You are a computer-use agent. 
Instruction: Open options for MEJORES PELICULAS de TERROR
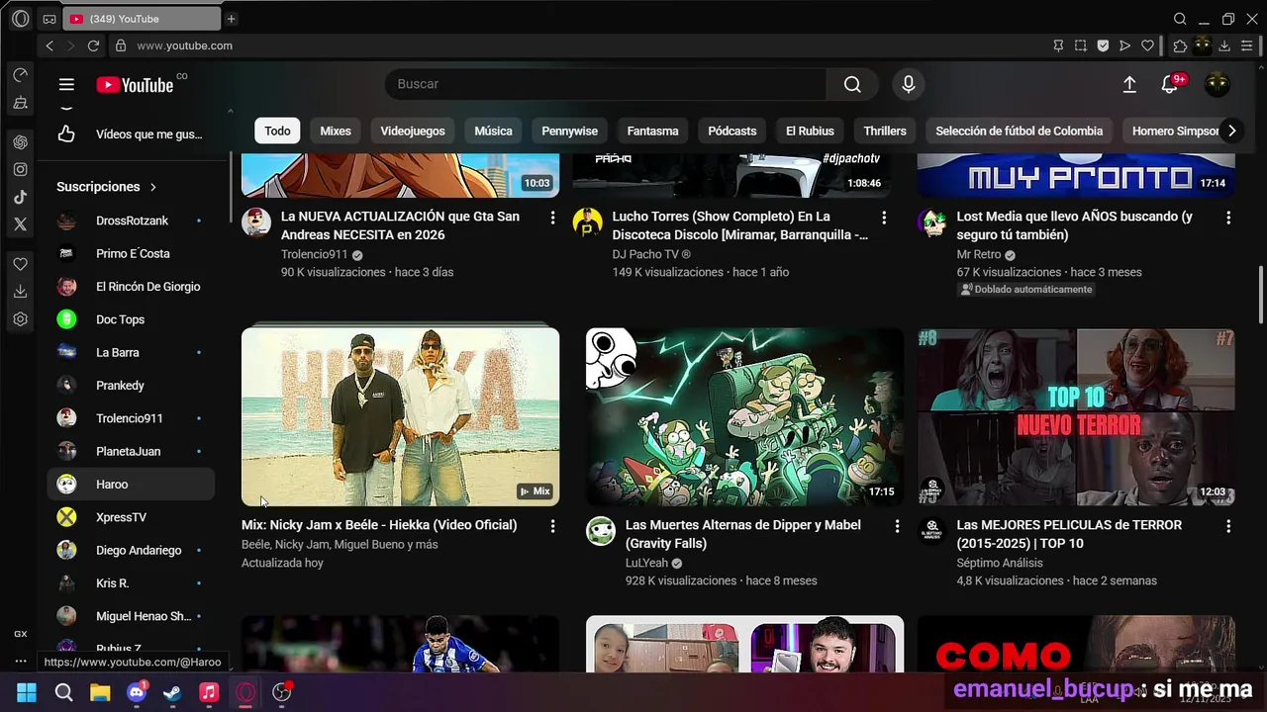pyautogui.click(x=1228, y=526)
